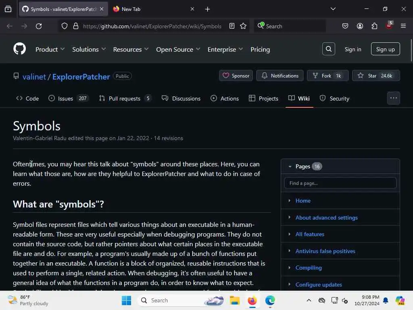The width and height of the screenshot is (413, 310).
Task: Click the browser forward arrow
Action: point(24,26)
